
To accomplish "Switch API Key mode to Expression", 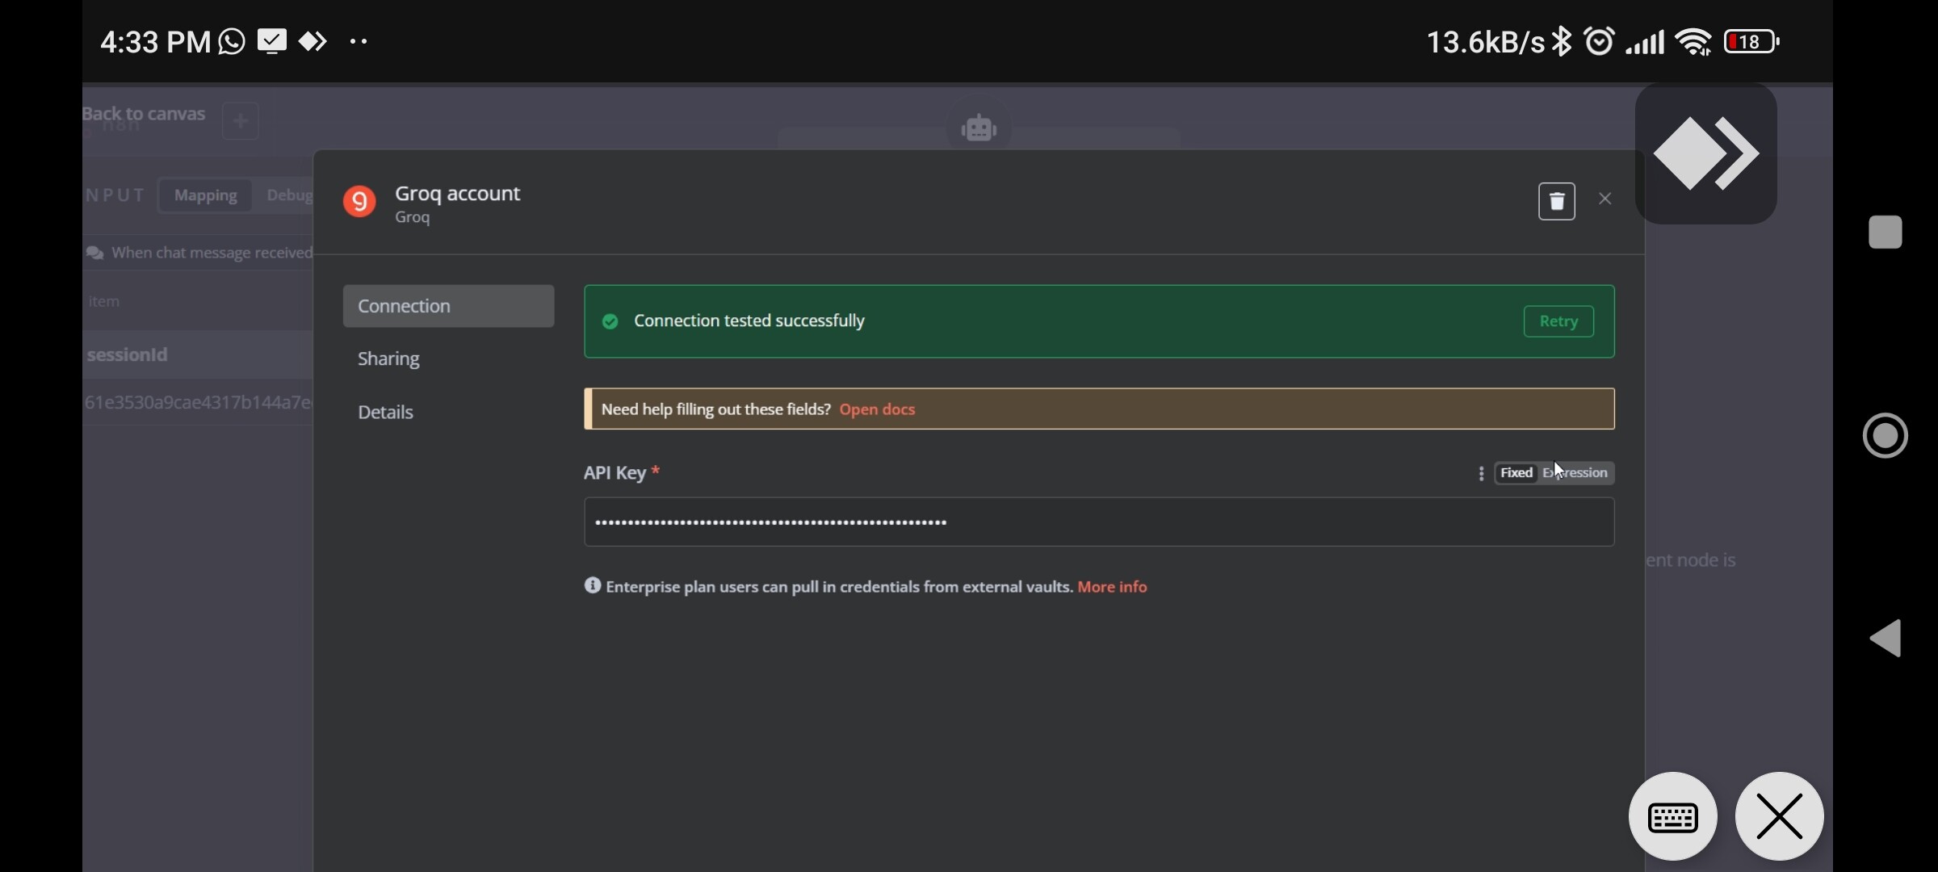I will [1575, 473].
